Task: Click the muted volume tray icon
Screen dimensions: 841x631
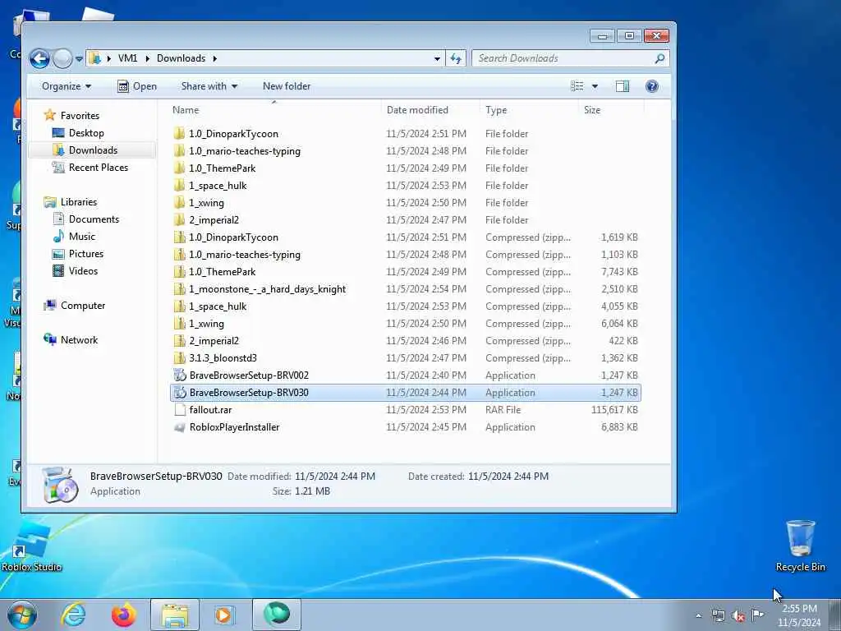Action: pos(738,615)
